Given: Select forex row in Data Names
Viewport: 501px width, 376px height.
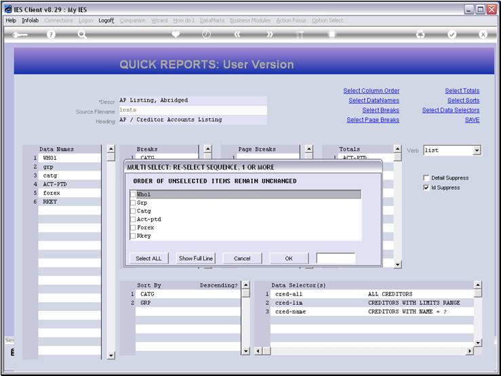Looking at the screenshot, I should 69,193.
